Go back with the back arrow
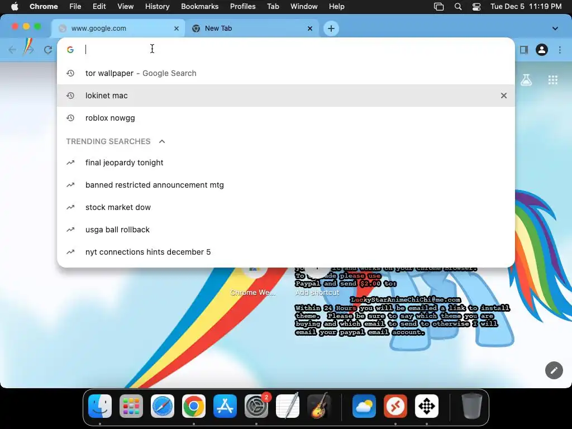 (x=12, y=50)
